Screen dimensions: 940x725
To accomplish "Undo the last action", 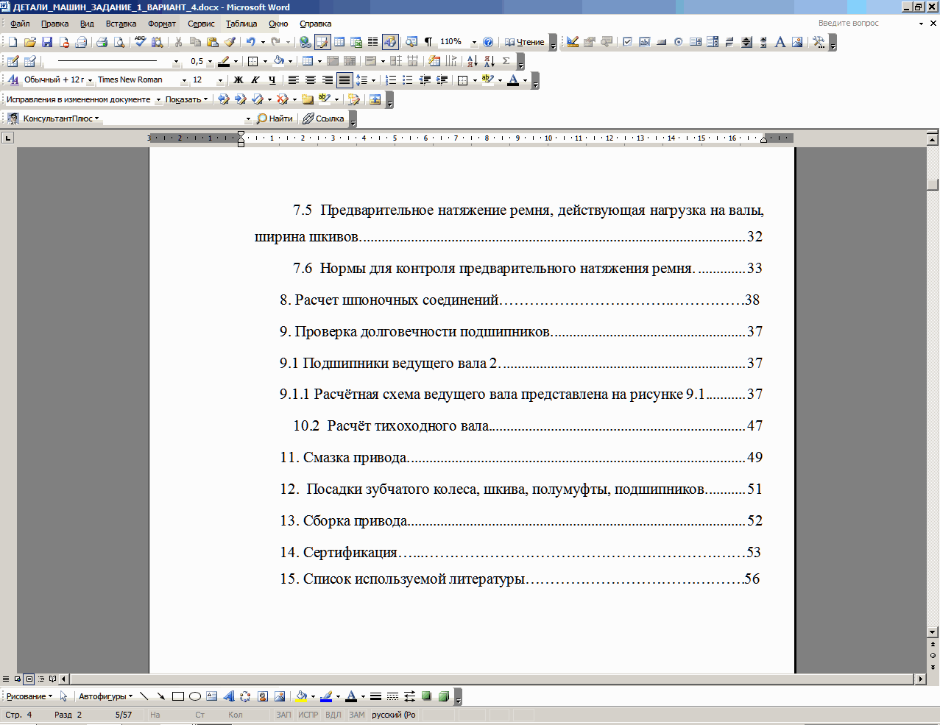I will coord(251,42).
